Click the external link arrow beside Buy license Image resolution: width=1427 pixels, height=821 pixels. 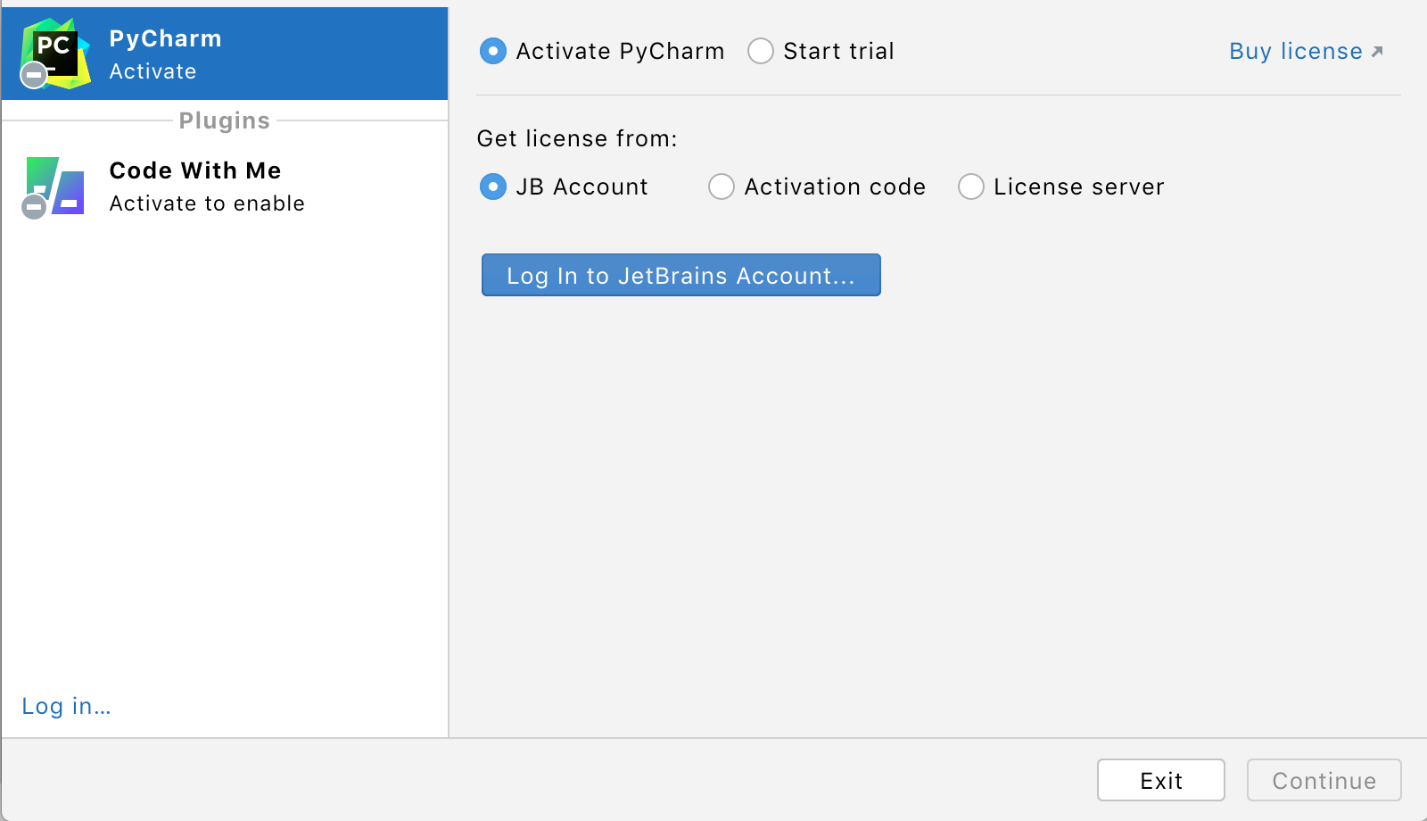(x=1376, y=51)
